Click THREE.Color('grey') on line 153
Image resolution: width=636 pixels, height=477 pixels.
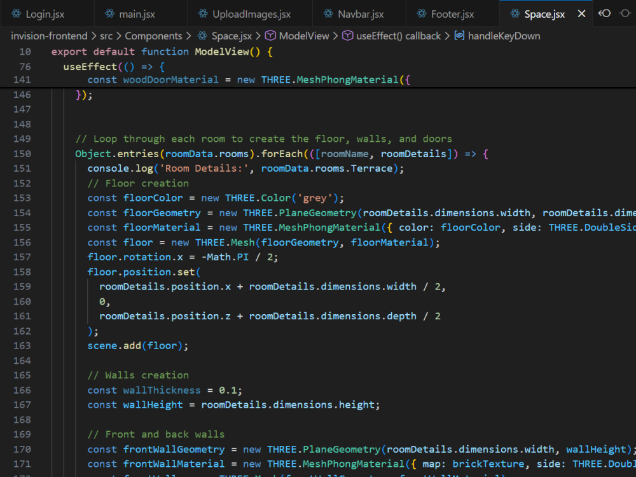[282, 198]
